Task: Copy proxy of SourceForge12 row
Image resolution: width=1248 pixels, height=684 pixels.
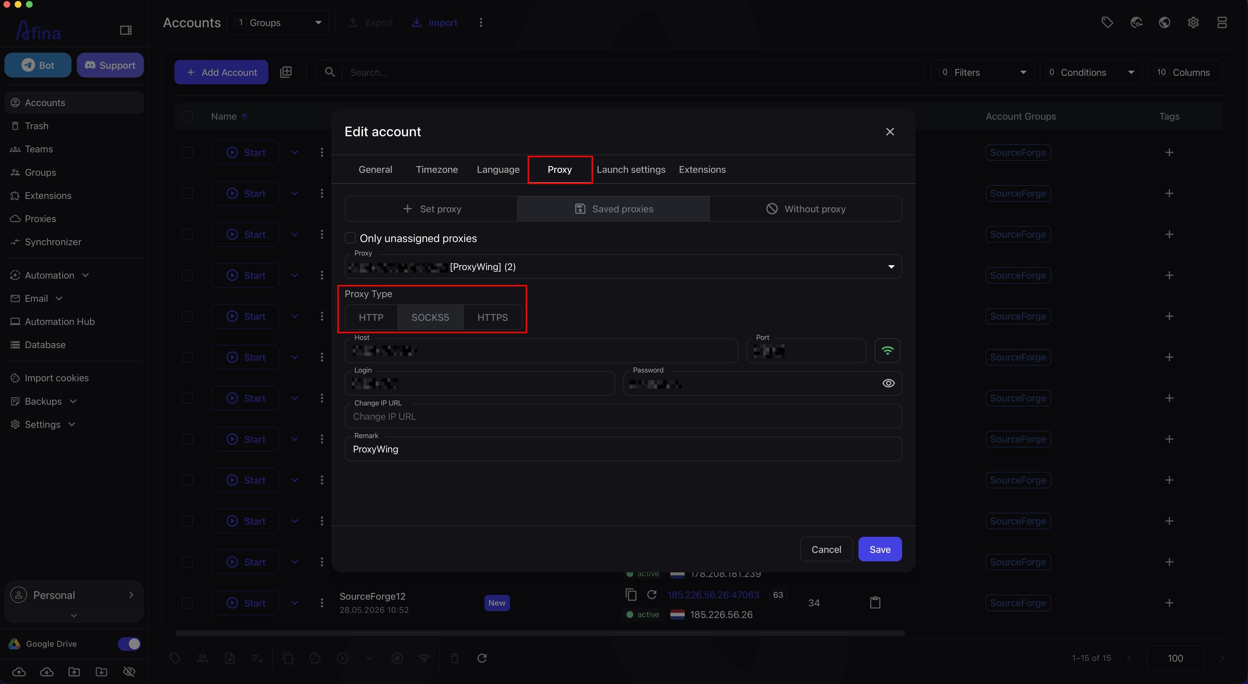Action: click(631, 594)
